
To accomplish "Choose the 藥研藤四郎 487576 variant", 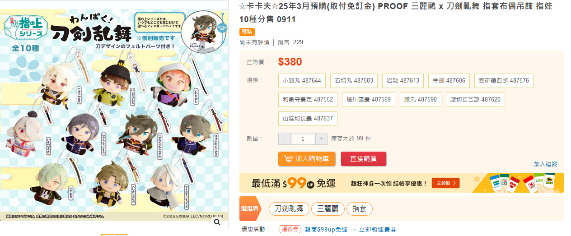I will click(504, 81).
